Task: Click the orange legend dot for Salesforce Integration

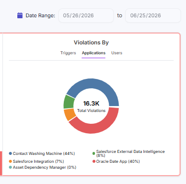Action: pos(10,161)
